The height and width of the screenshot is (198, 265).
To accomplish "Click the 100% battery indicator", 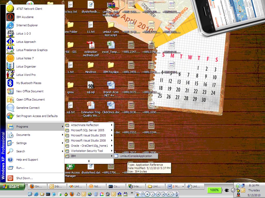I will coord(214,190).
